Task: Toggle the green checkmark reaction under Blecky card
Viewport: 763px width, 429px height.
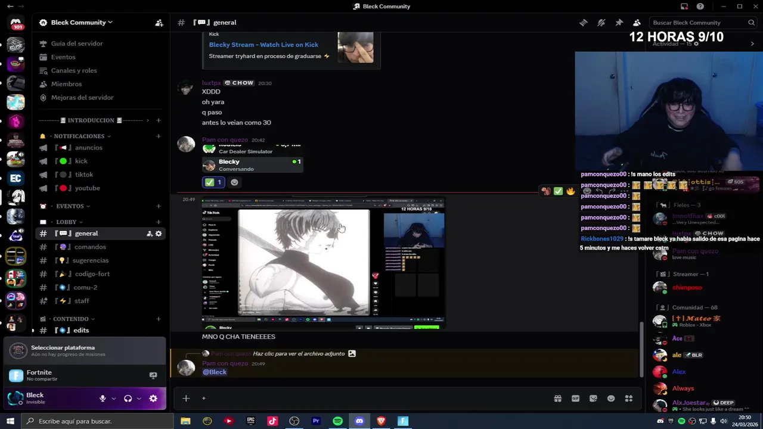Action: (213, 182)
